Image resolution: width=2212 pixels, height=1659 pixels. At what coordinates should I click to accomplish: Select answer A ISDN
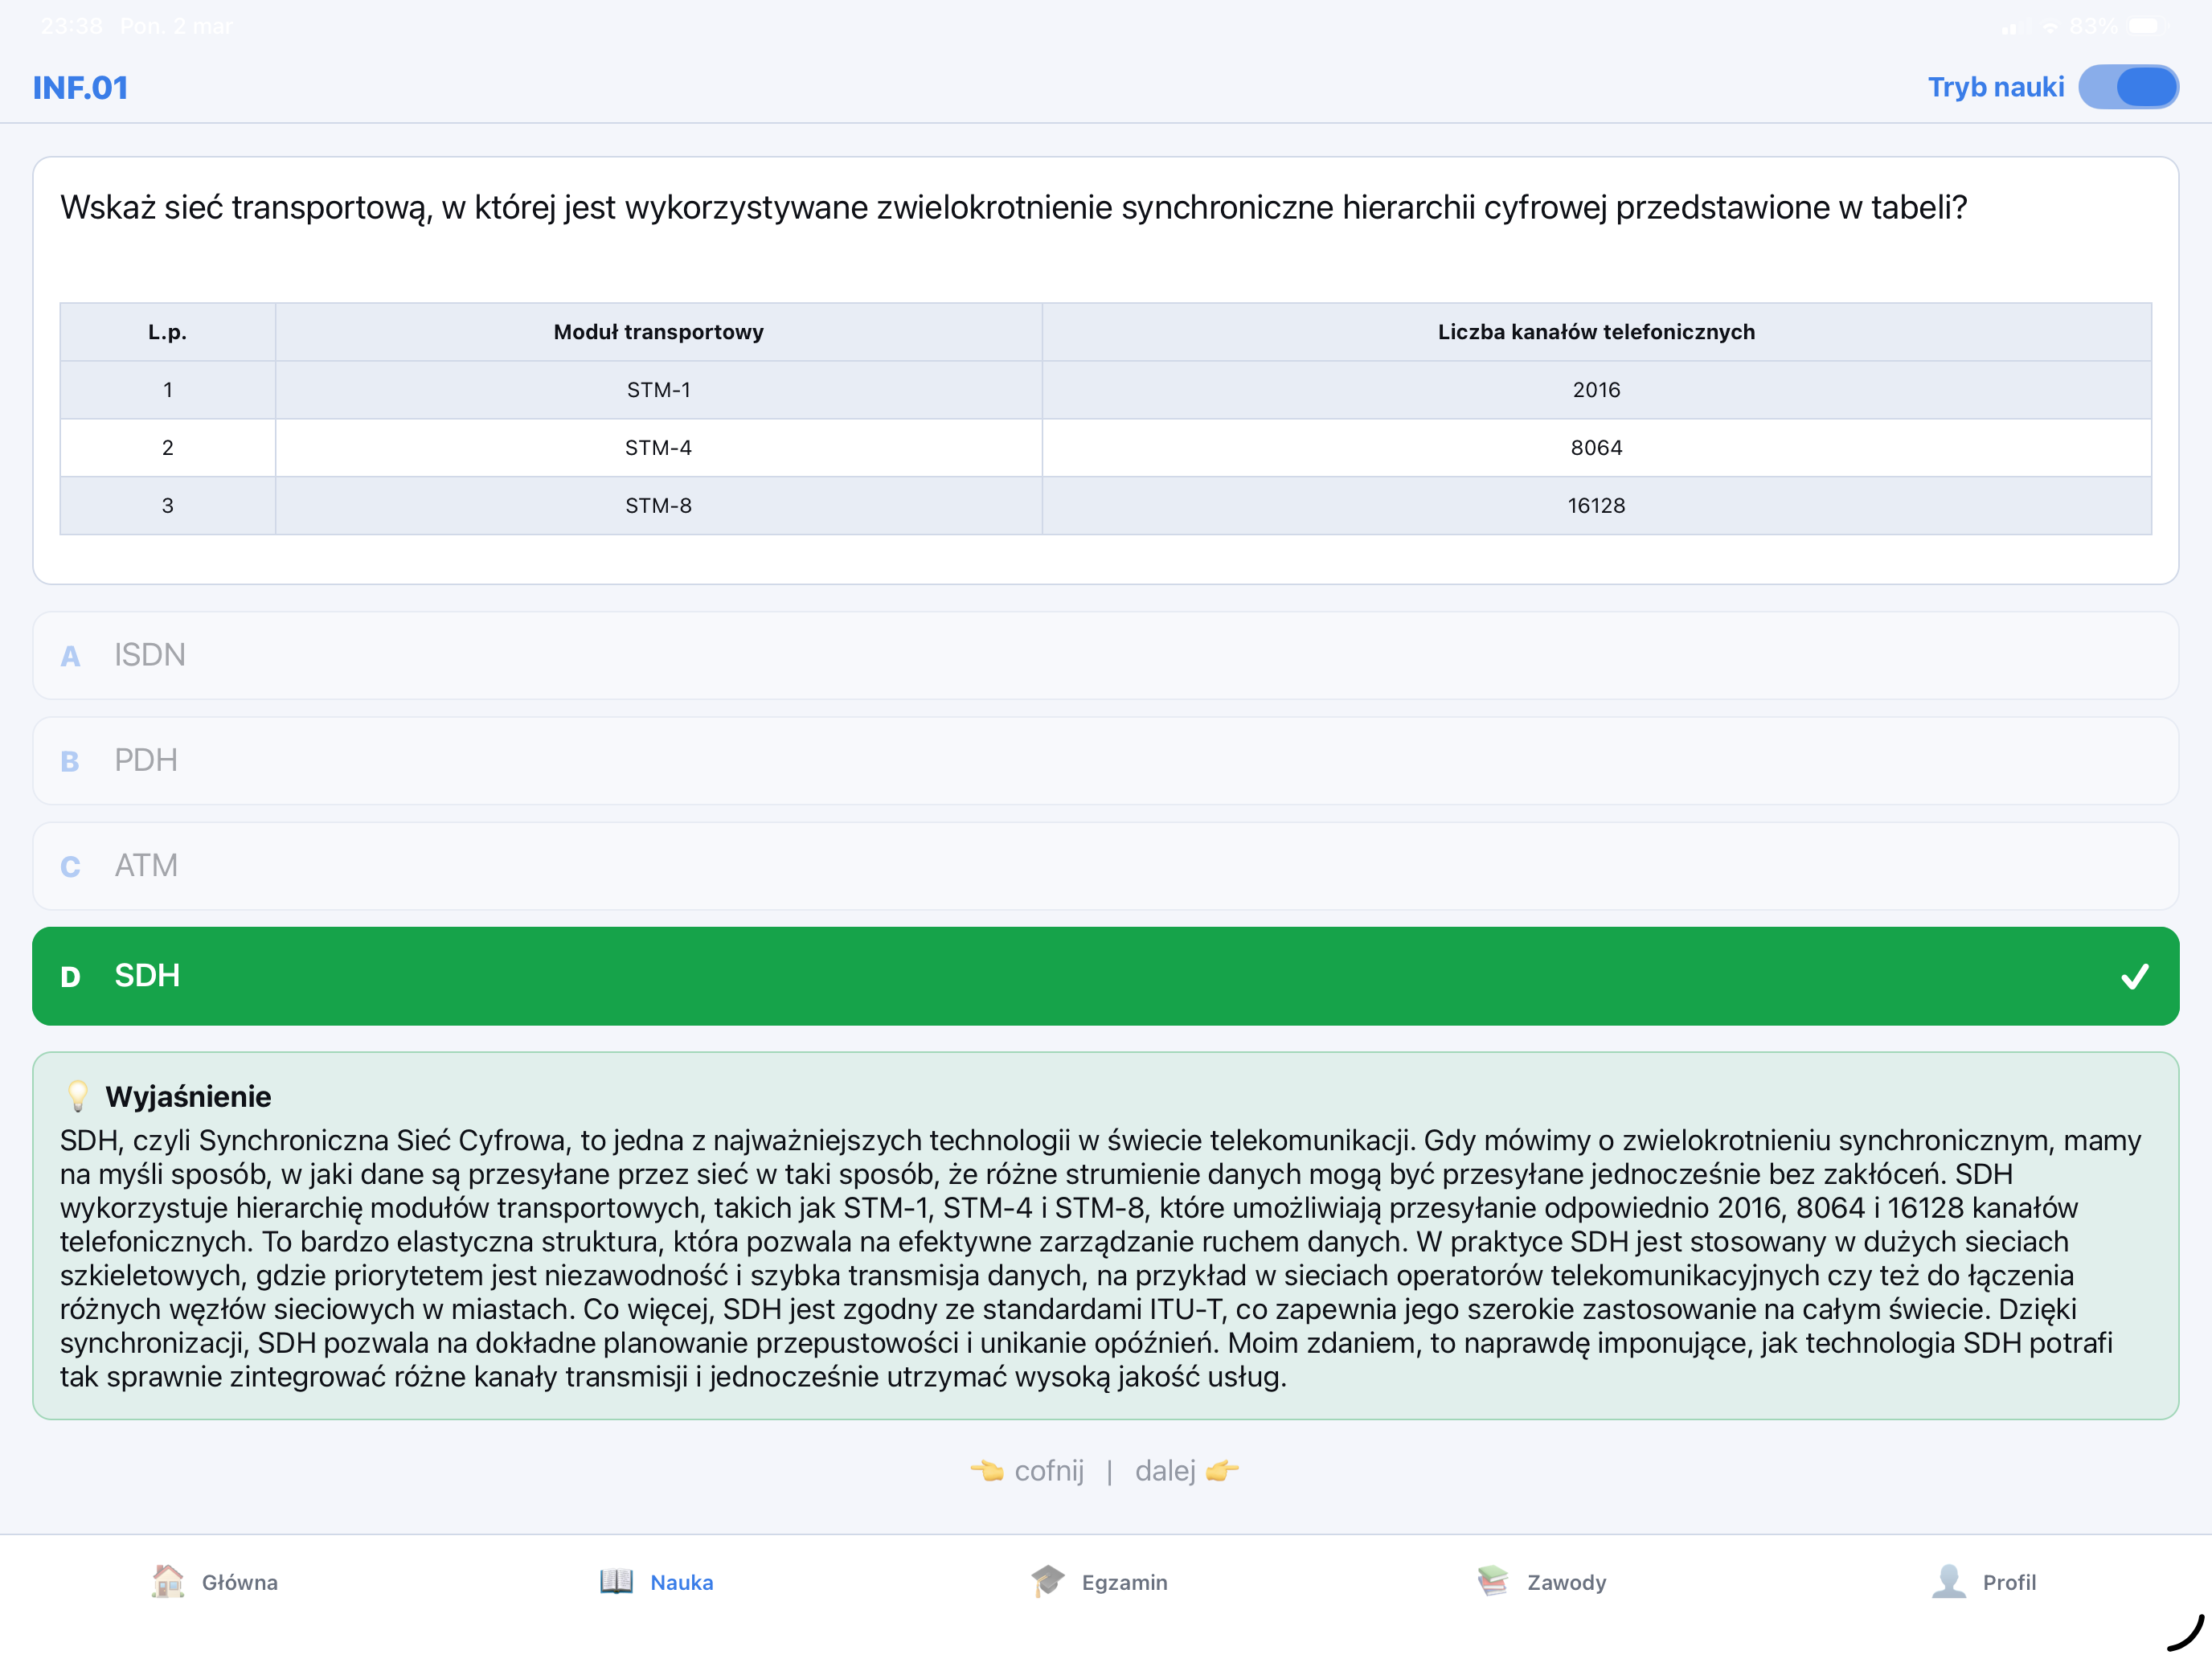tap(1105, 655)
